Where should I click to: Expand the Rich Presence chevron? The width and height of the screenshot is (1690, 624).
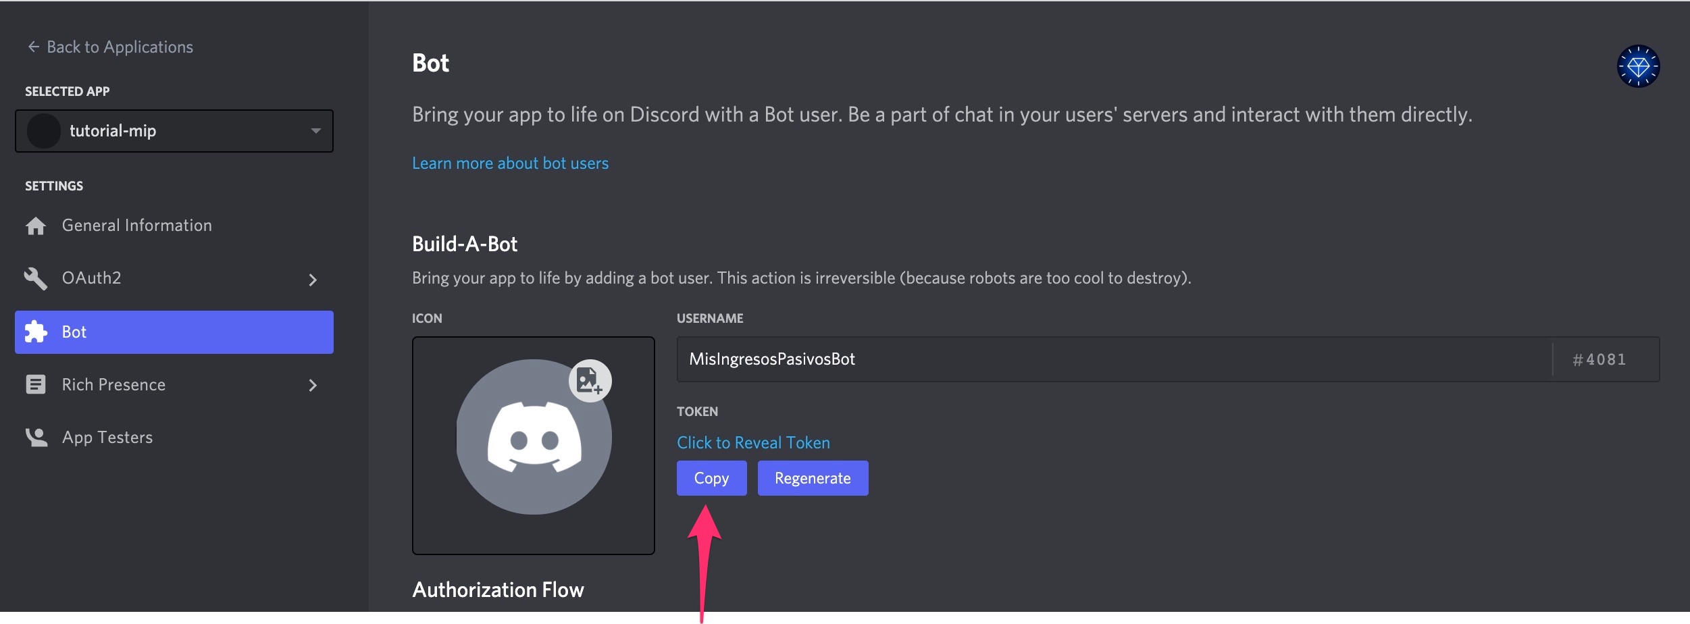pos(313,385)
